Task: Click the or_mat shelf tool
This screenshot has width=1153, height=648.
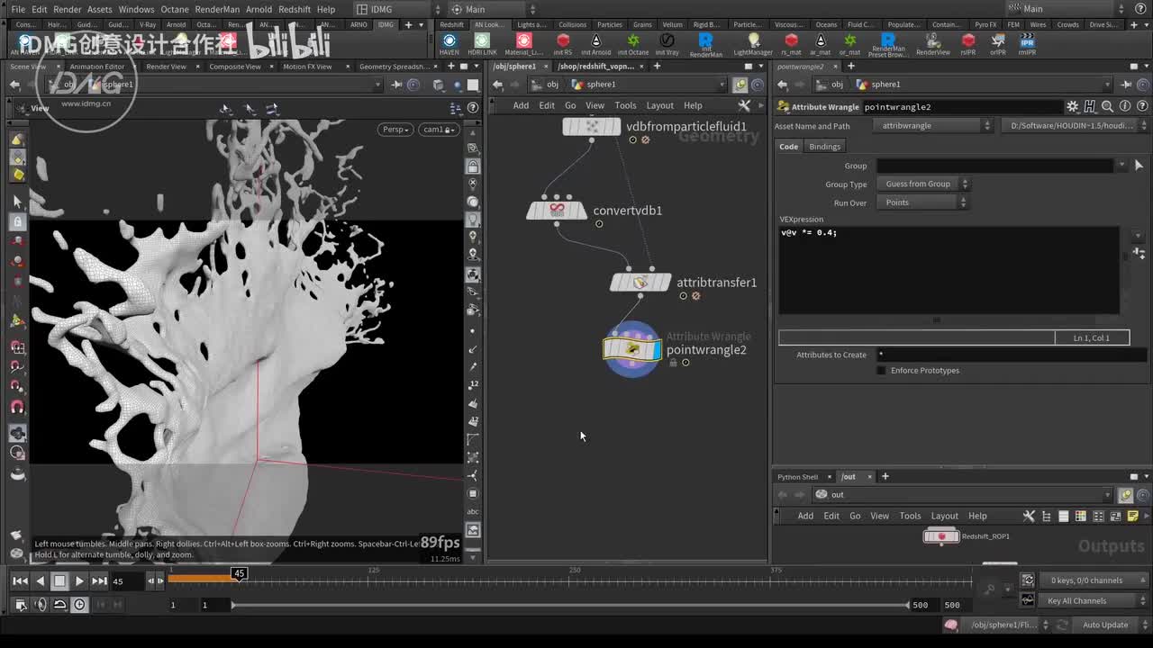Action: click(849, 42)
